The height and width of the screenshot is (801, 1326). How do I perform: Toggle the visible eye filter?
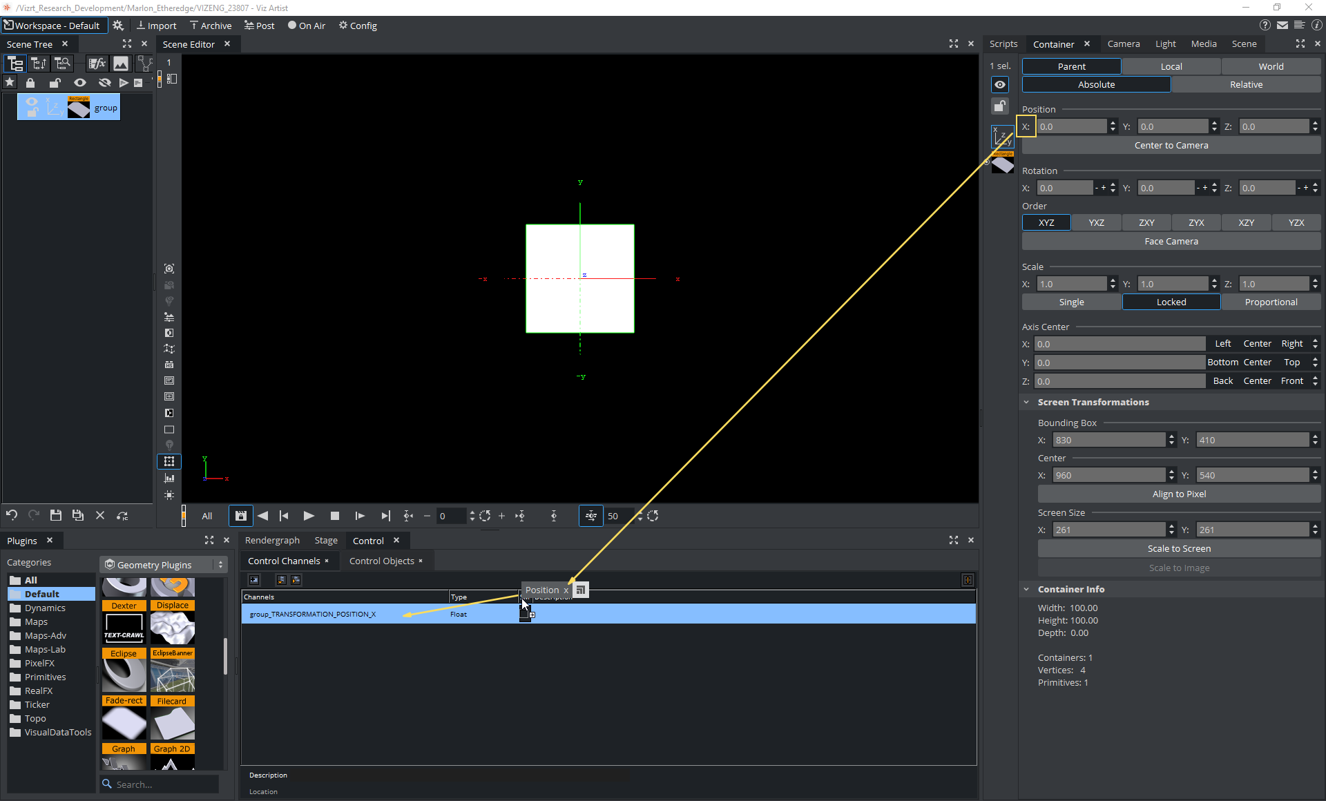(80, 83)
